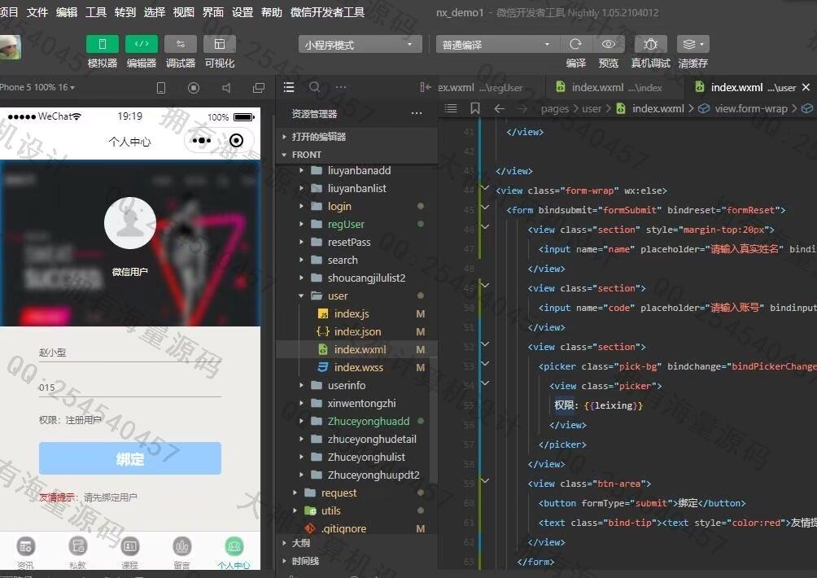Click the editor back arrow icon

[499, 108]
